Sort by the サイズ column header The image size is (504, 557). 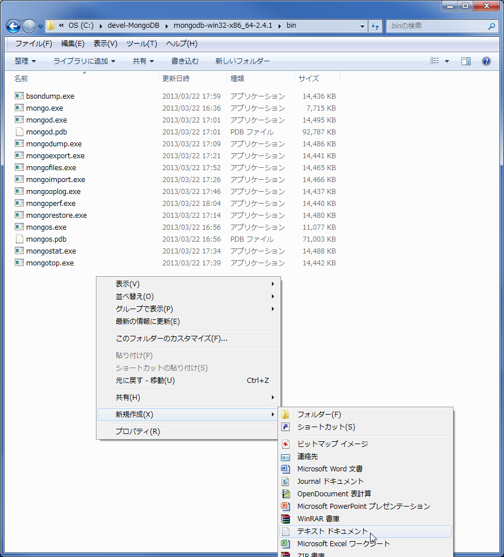317,78
